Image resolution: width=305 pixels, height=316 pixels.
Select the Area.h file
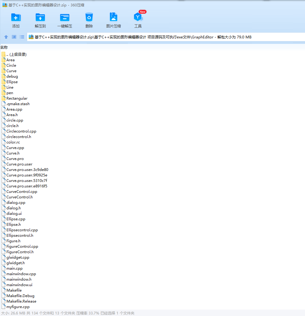click(9, 115)
